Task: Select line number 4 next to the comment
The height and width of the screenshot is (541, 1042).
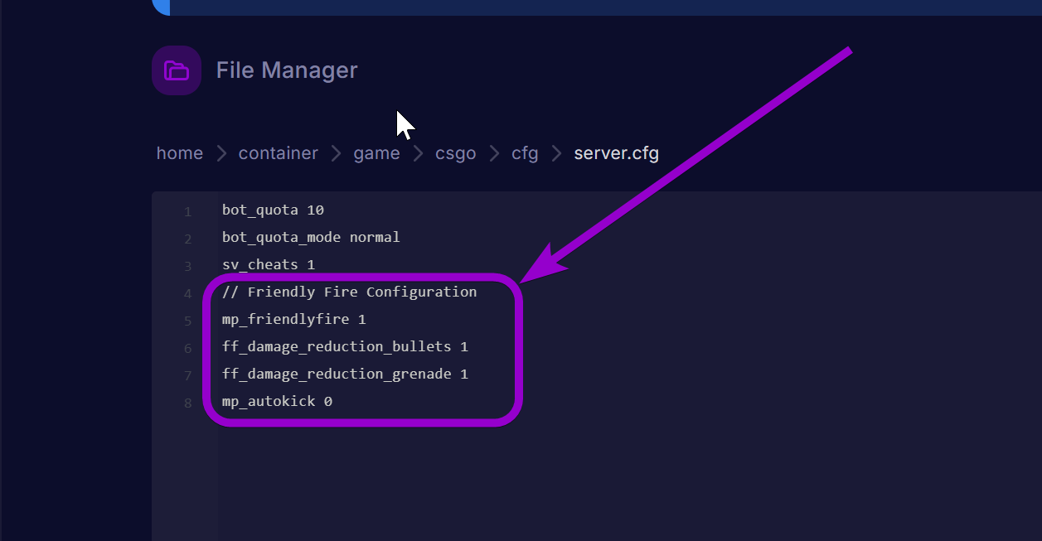Action: tap(187, 293)
